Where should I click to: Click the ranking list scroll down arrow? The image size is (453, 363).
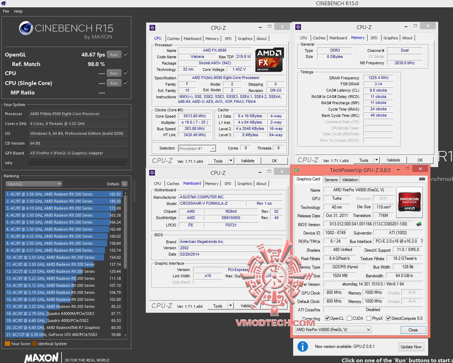(x=125, y=335)
